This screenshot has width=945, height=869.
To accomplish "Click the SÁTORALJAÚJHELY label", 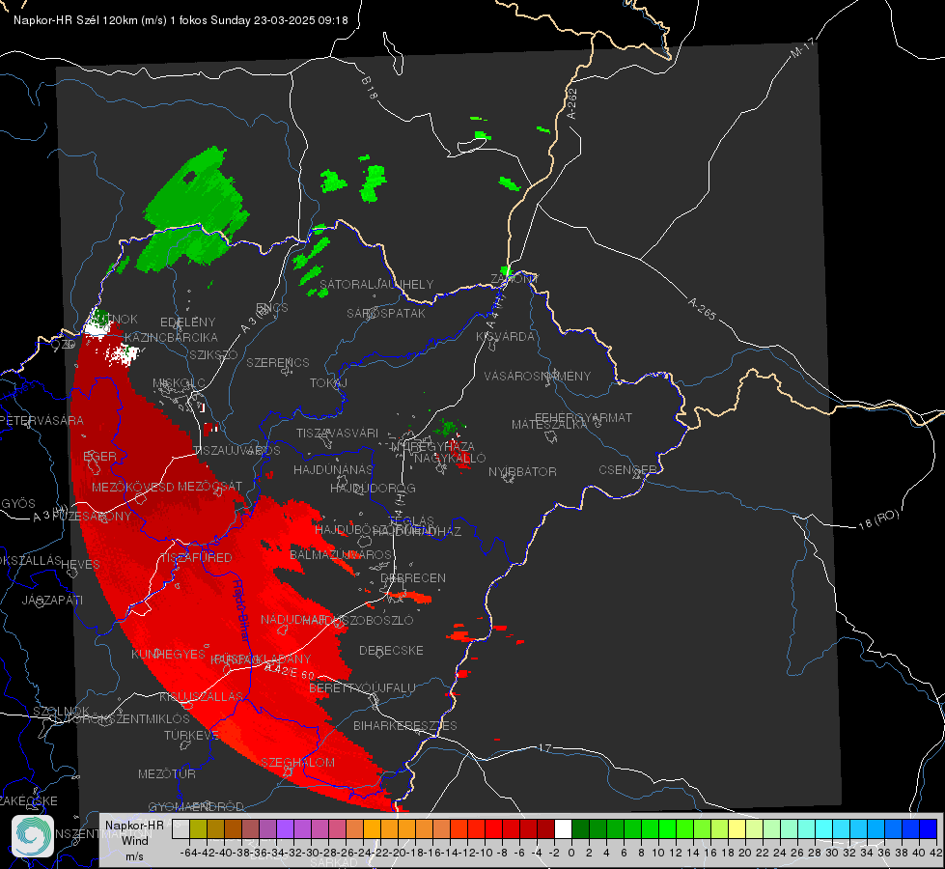I will click(x=376, y=284).
